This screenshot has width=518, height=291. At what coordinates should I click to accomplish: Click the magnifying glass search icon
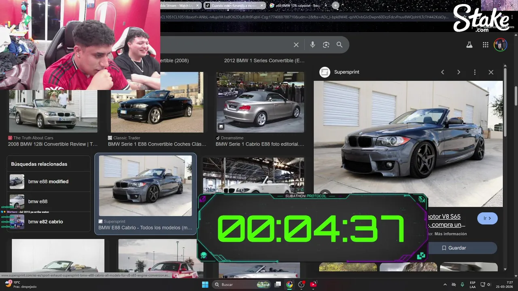coord(340,45)
